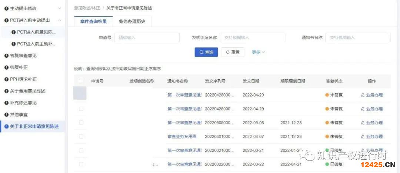Click the 通知书名称 input field
400x173 pixels.
[x=358, y=37]
